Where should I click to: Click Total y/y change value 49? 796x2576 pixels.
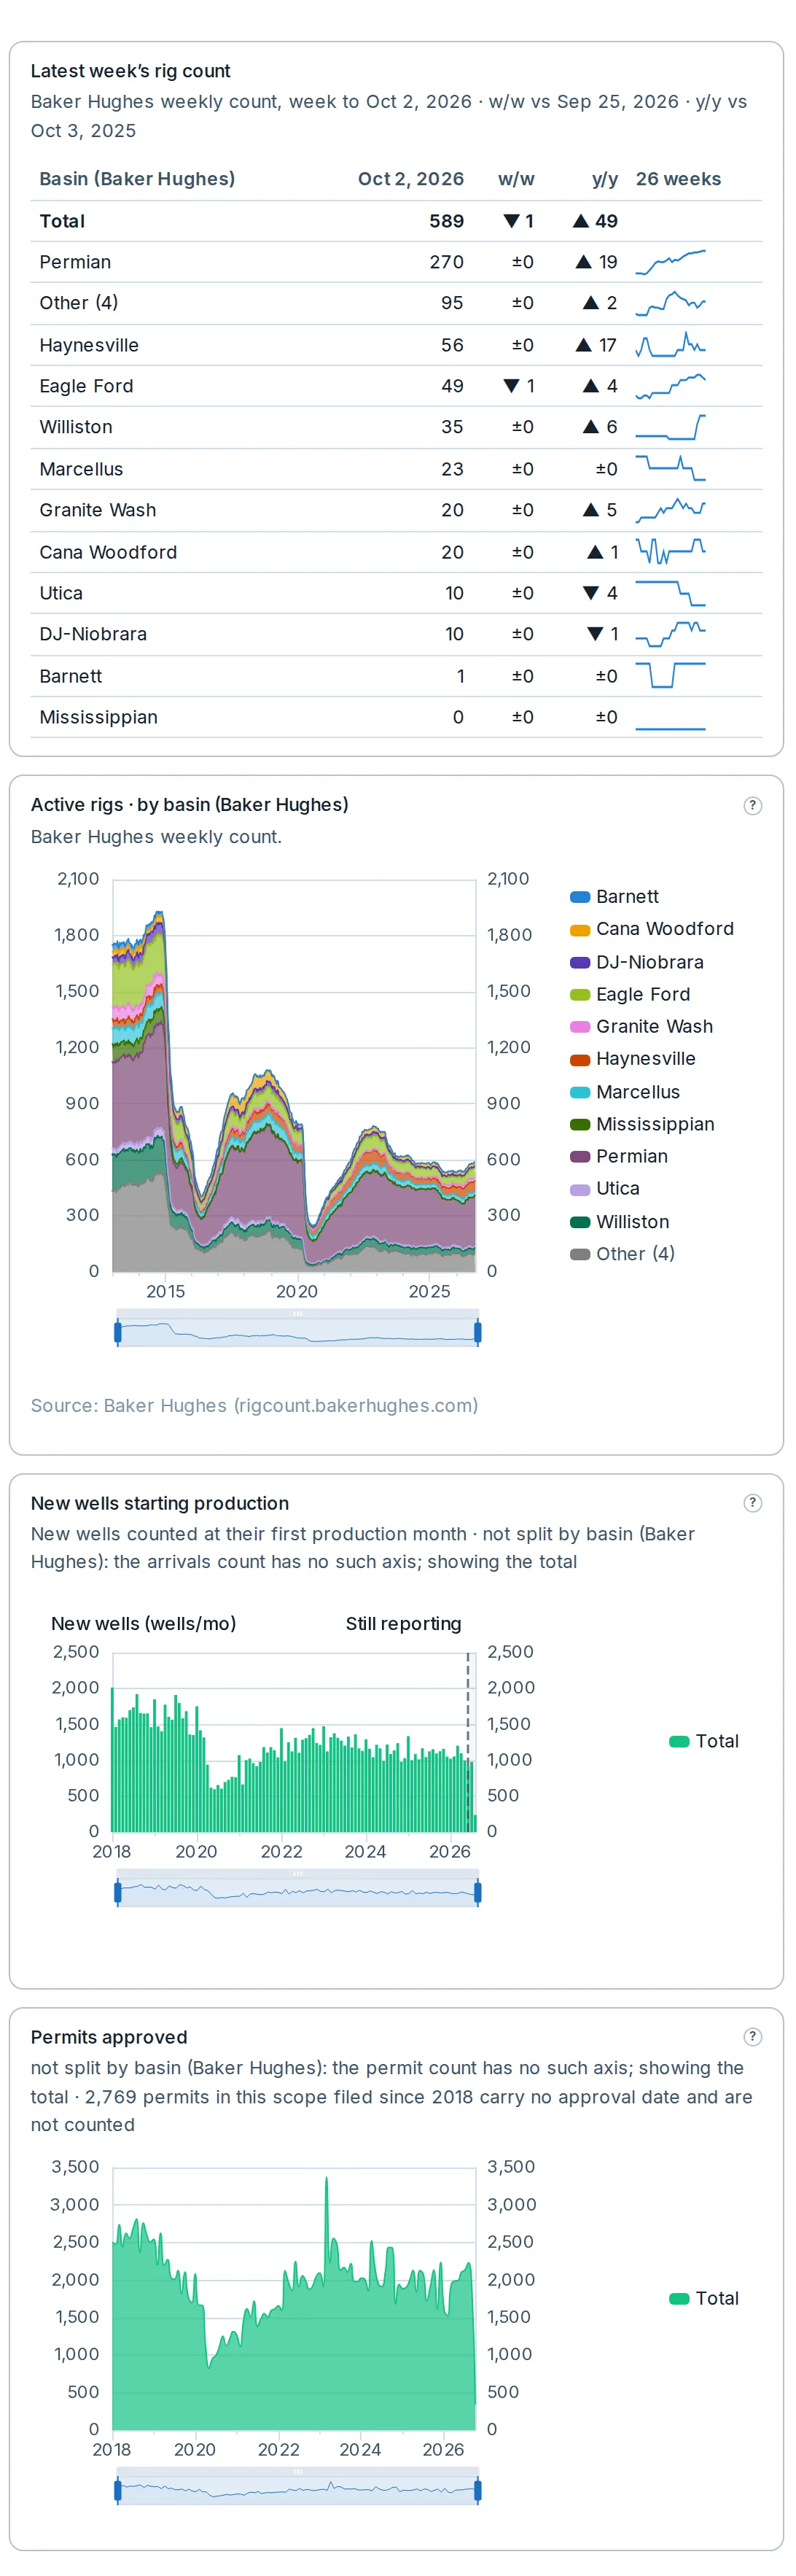[x=595, y=222]
